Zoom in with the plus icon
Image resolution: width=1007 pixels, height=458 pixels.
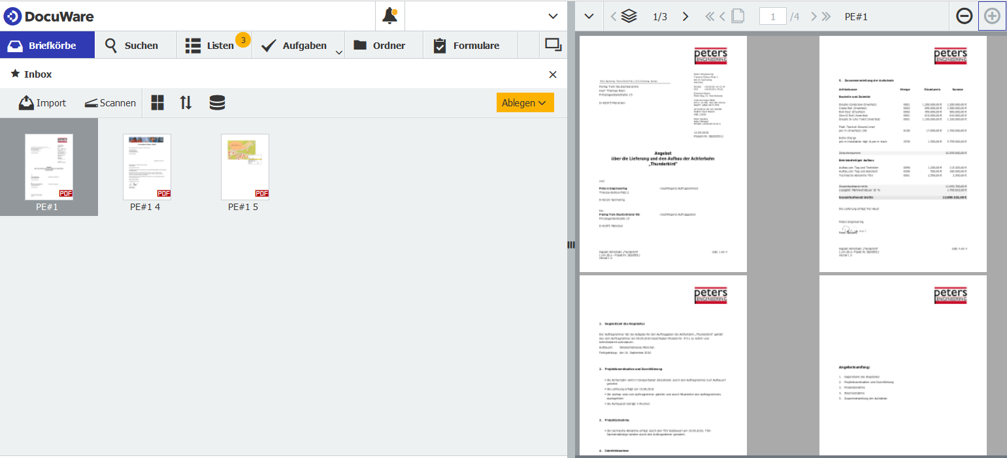point(992,16)
